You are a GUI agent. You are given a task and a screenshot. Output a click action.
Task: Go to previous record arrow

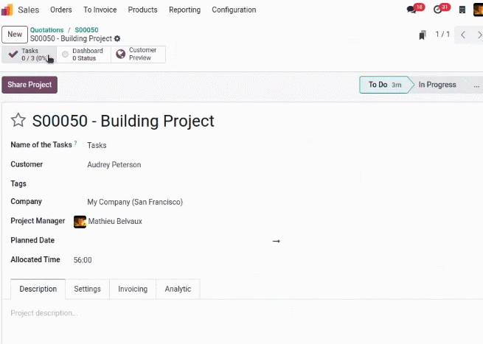[x=462, y=35]
